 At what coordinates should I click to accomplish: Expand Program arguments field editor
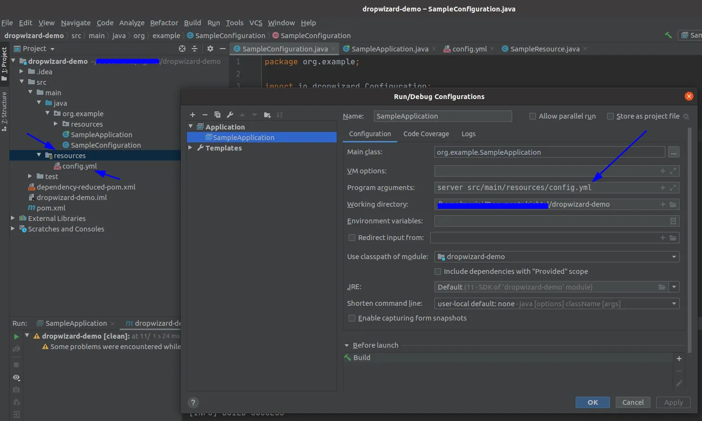coord(673,188)
